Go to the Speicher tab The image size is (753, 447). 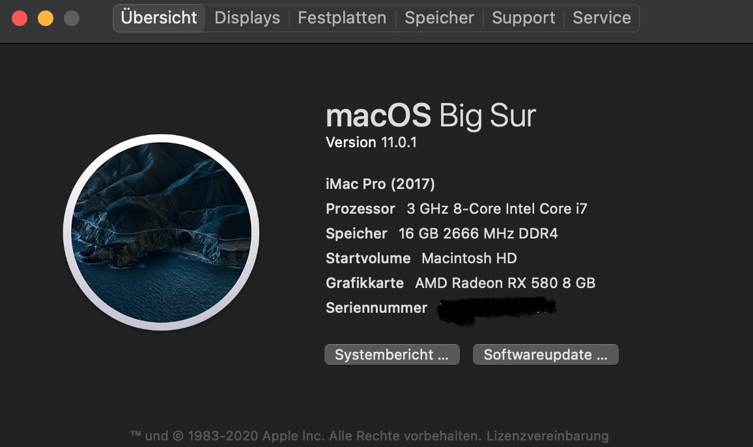[439, 18]
